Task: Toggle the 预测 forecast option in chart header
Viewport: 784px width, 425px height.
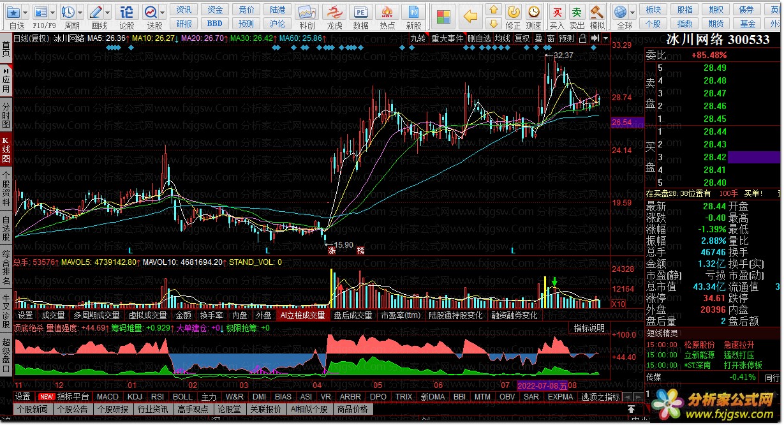Action: coord(566,38)
